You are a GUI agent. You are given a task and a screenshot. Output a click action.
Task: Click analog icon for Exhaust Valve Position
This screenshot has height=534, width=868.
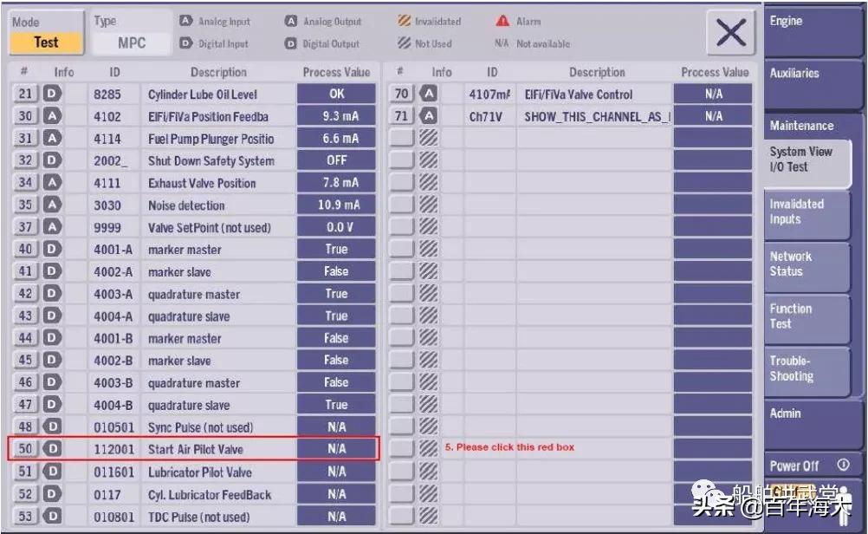(53, 182)
